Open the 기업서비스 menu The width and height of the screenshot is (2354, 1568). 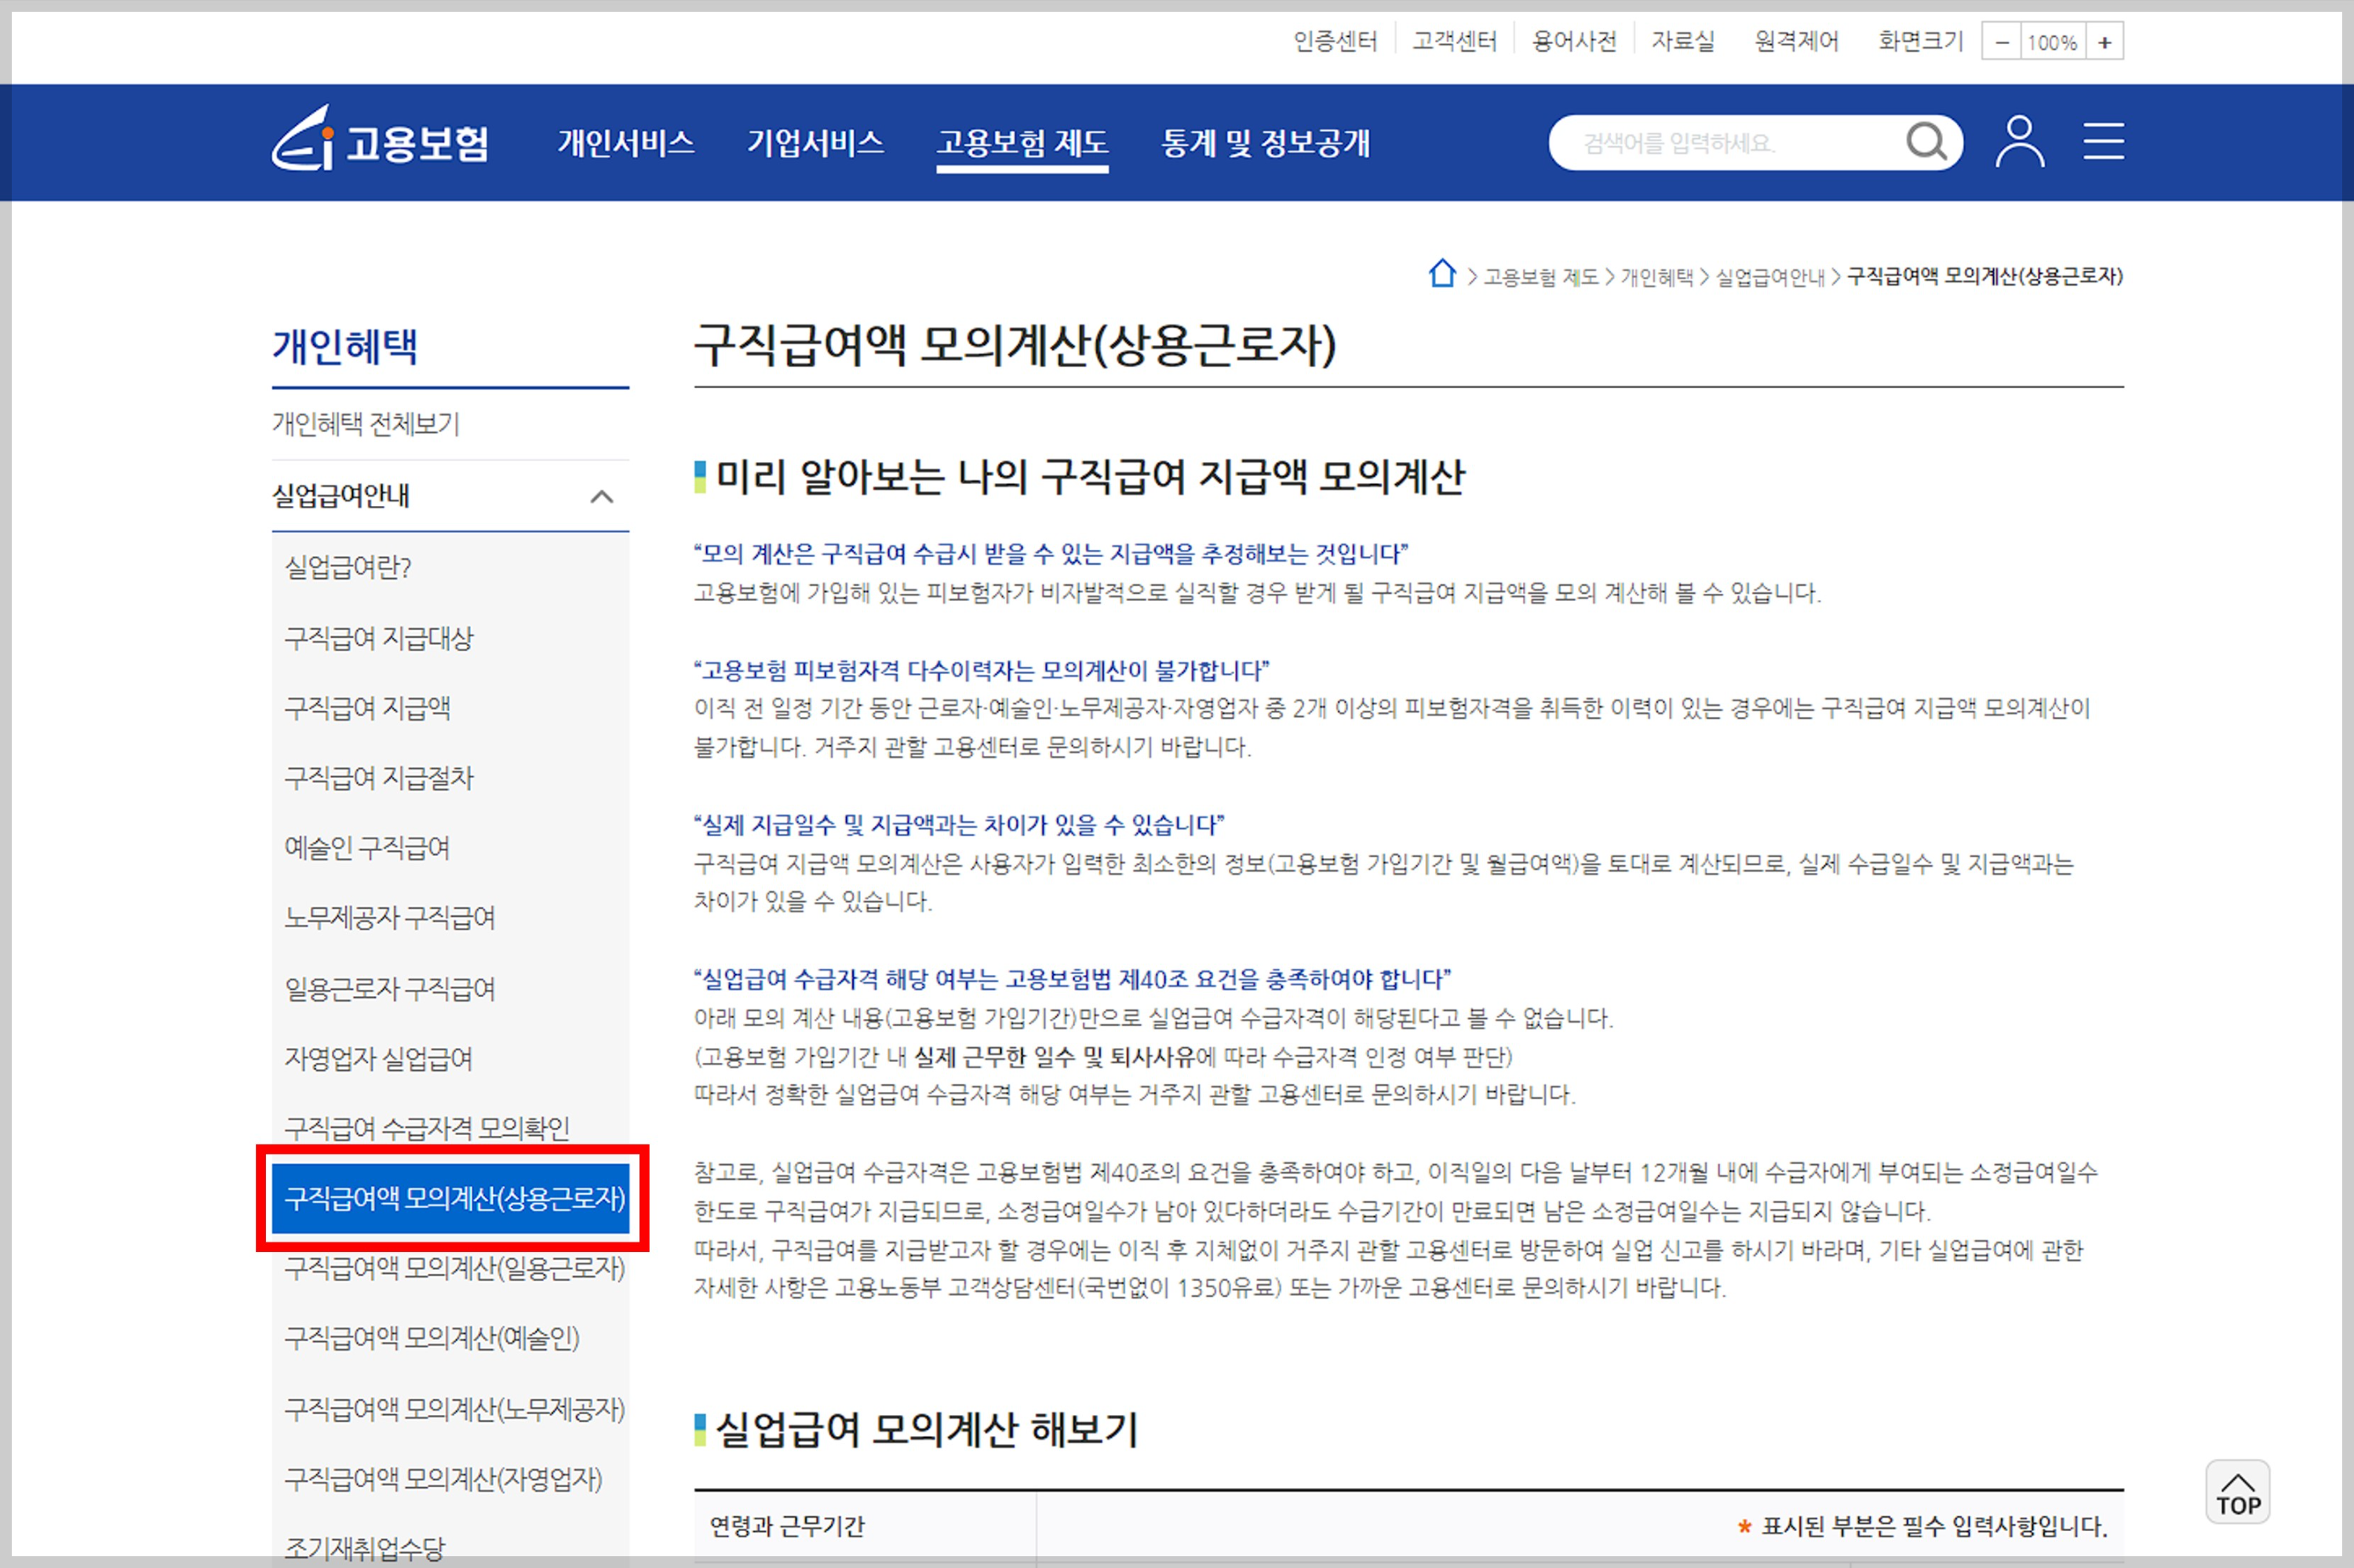[x=815, y=143]
